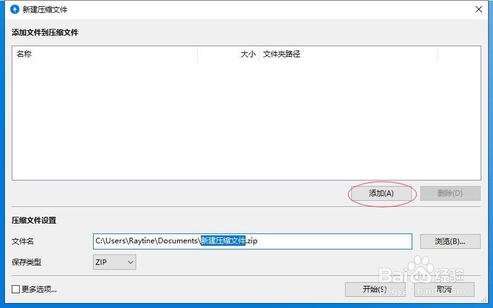Sort by the 大小 column header

(x=228, y=54)
